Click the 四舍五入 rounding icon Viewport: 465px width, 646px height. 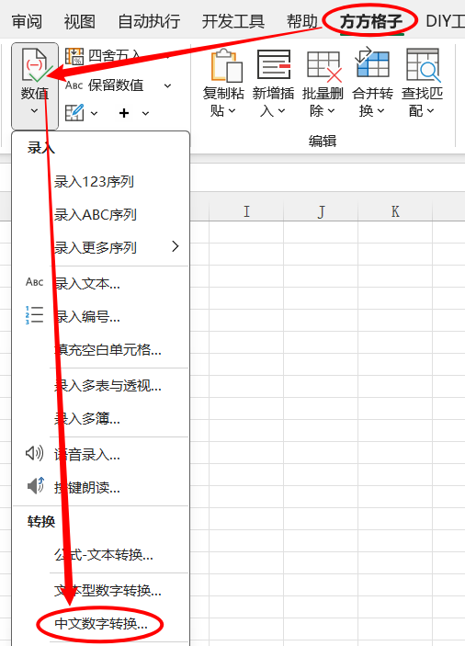[74, 56]
